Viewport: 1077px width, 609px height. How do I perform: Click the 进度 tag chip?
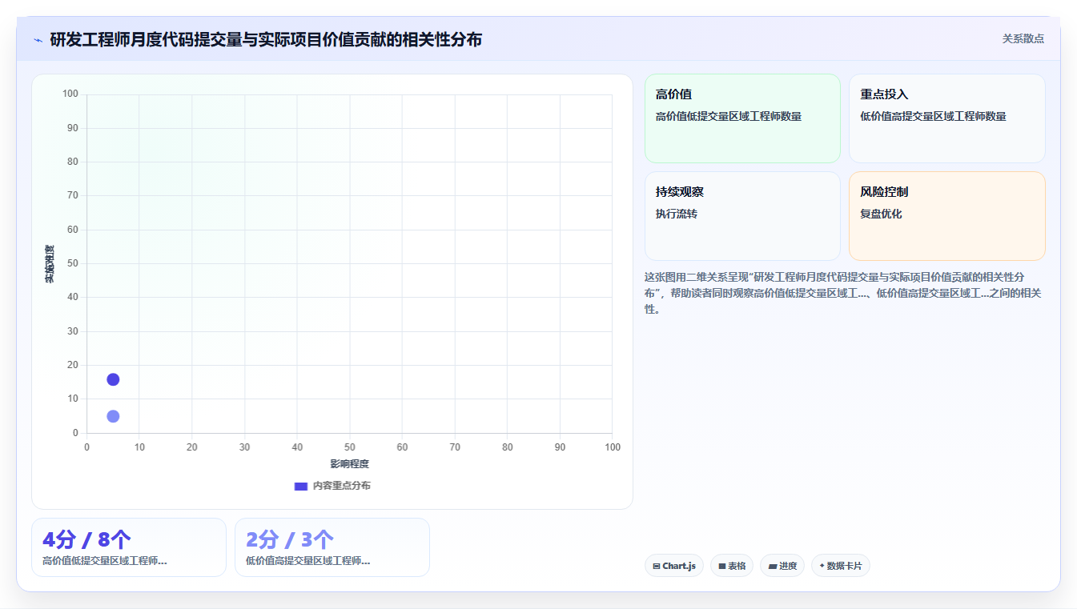click(x=782, y=566)
